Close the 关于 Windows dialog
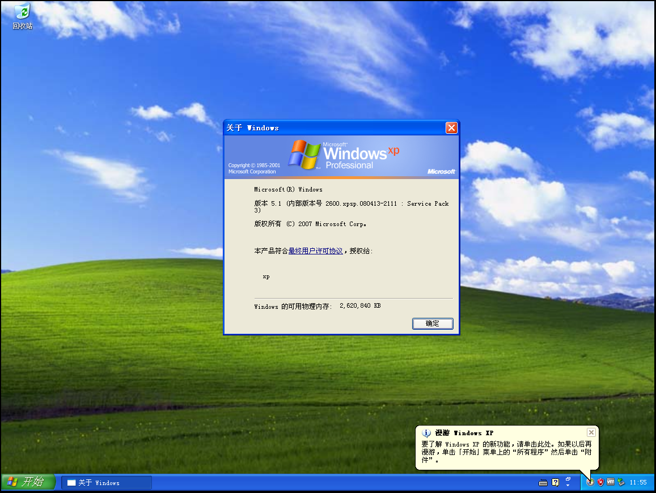 [451, 127]
